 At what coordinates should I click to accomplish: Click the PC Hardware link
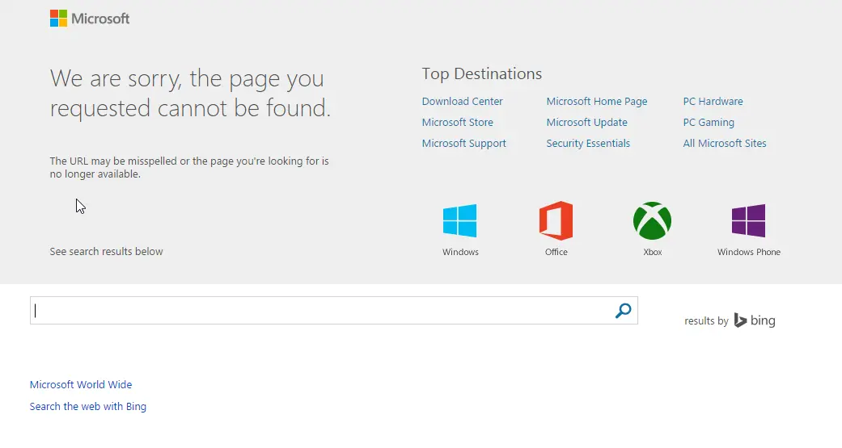pos(713,102)
